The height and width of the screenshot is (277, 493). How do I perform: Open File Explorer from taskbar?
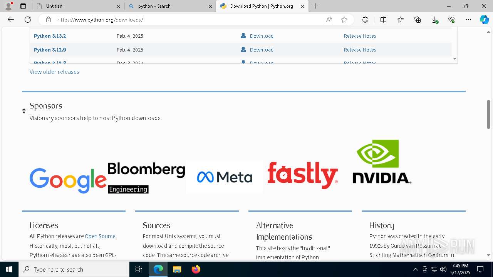[177, 269]
